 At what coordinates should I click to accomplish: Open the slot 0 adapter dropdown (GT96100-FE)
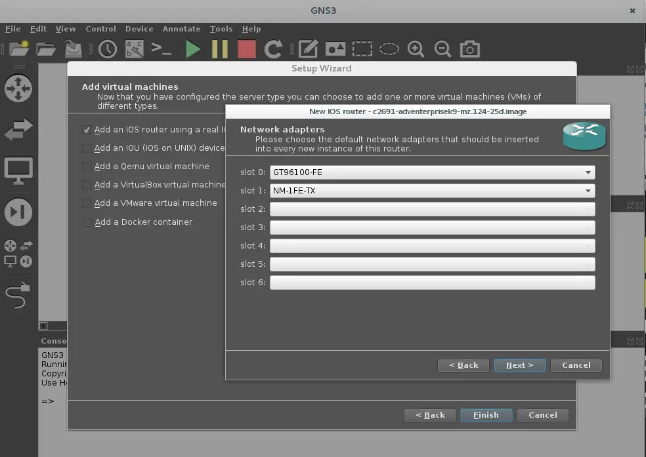pyautogui.click(x=432, y=172)
